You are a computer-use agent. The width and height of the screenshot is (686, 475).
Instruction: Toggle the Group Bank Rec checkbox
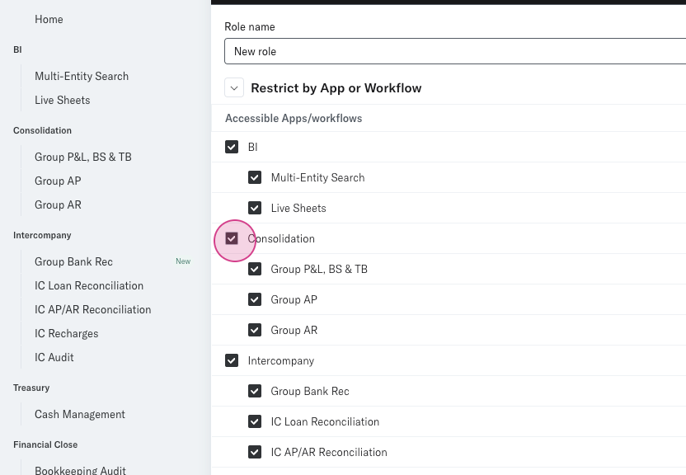click(x=255, y=391)
